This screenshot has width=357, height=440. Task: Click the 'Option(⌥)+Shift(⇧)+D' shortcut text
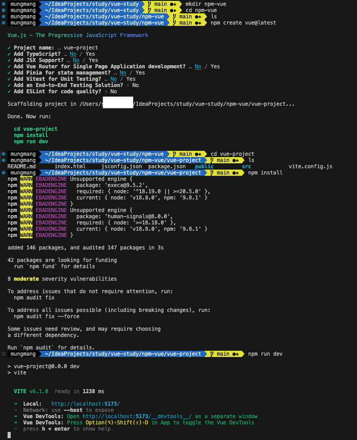tap(117, 423)
